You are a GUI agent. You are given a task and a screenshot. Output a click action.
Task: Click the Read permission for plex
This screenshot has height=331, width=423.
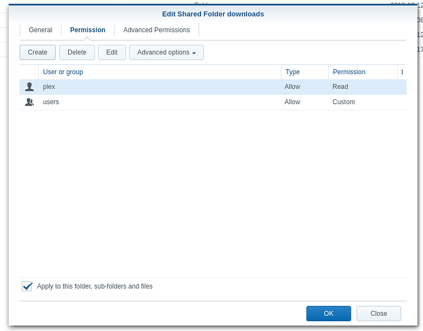340,87
